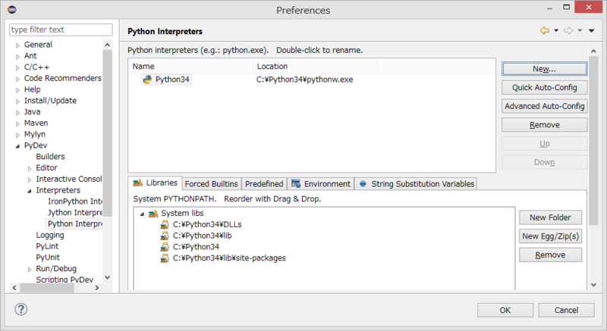Click the Quick Auto-Config button
Image resolution: width=607 pixels, height=331 pixels.
coord(544,87)
